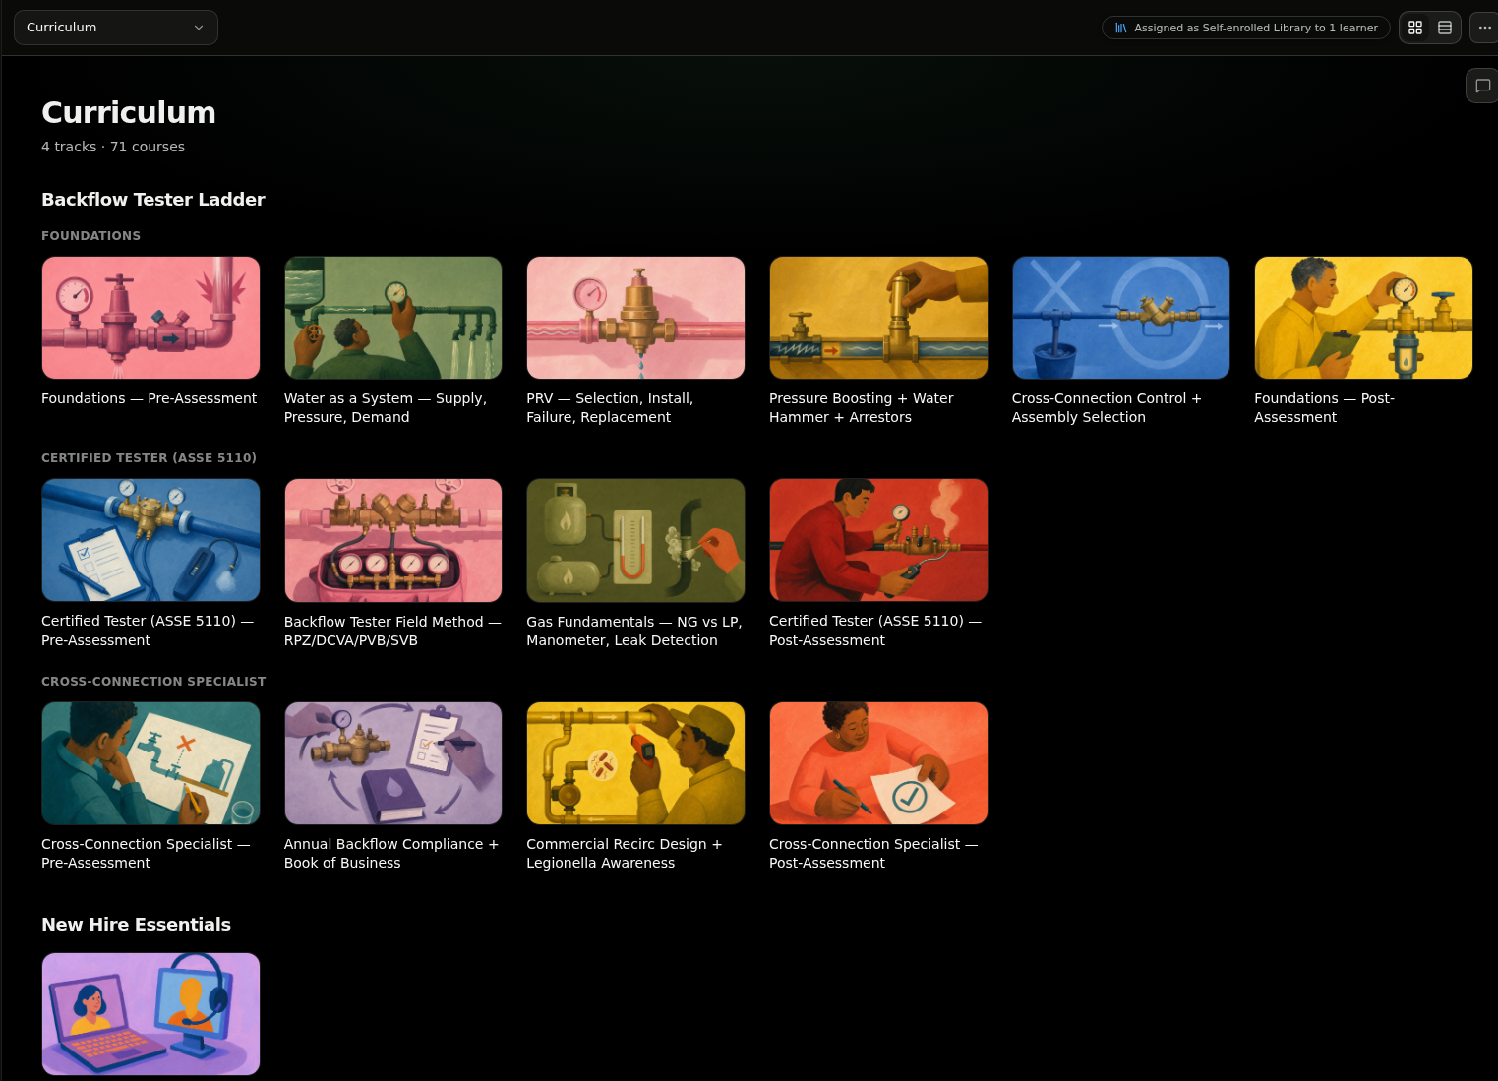Open Pressure Boosting + Water Hammer thumbnail

pos(878,318)
